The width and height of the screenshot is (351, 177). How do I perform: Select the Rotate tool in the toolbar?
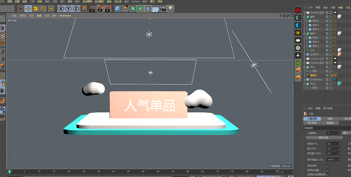pos(43,8)
